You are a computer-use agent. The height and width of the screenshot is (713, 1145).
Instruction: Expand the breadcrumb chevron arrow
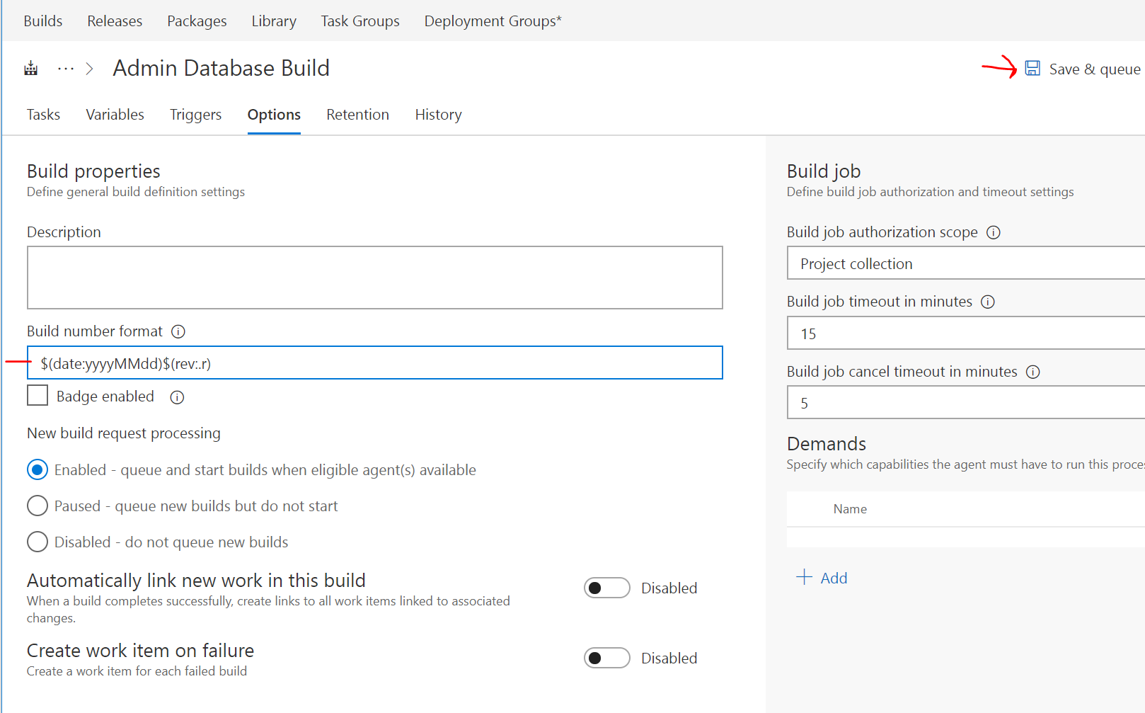coord(90,69)
